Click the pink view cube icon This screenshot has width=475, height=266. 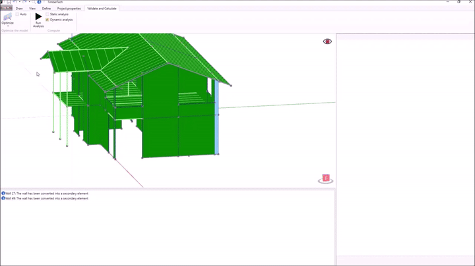tap(325, 178)
